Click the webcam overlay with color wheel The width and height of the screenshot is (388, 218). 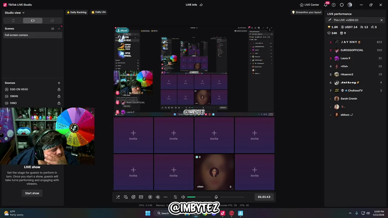click(47, 136)
